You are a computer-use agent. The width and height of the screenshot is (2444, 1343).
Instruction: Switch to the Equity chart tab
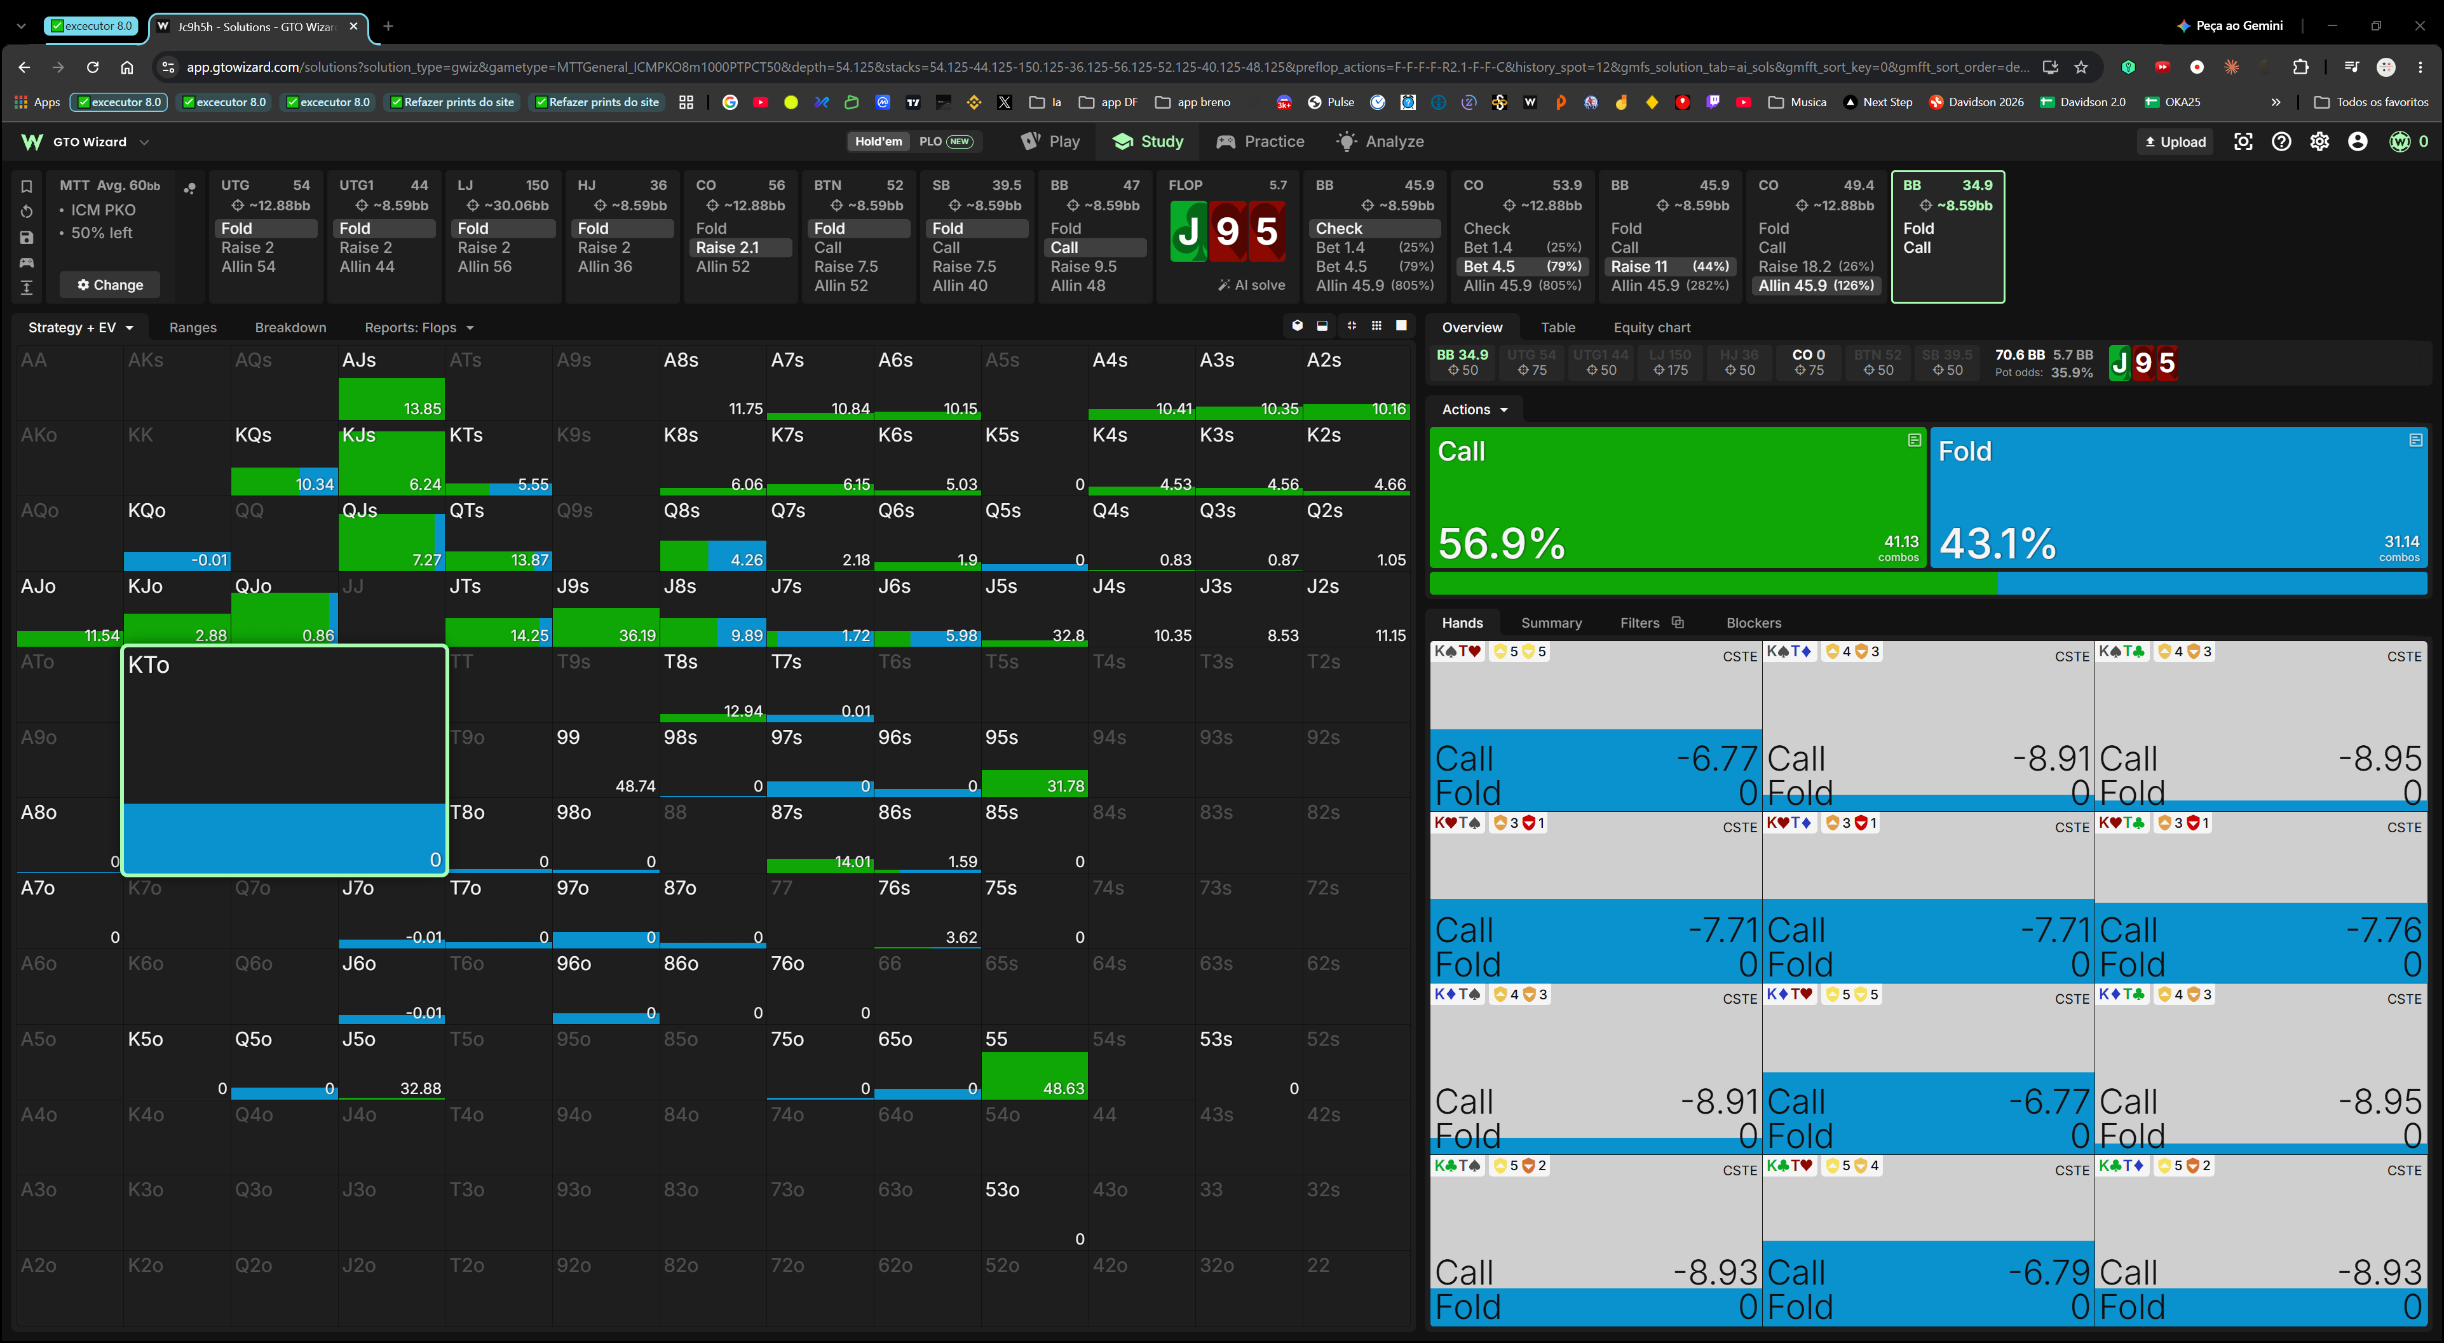(x=1652, y=327)
